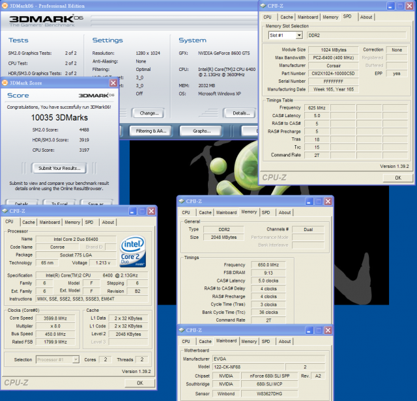Image resolution: width=417 pixels, height=401 pixels.
Task: Select CPU tab in CPU-Z SPD window
Action: pyautogui.click(x=267, y=18)
